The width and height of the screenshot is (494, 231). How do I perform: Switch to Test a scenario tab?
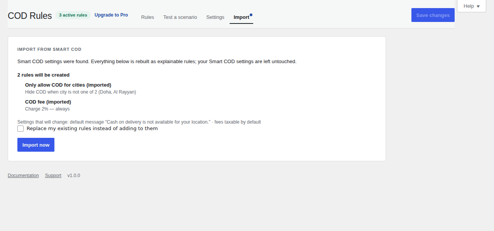180,17
